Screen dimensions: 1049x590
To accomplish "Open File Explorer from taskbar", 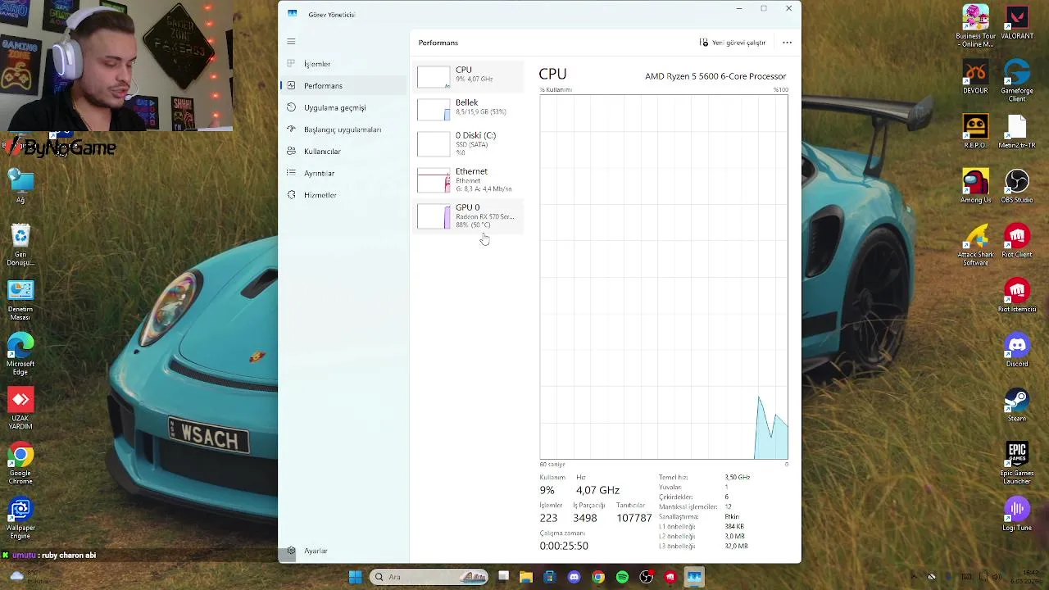I will (526, 577).
